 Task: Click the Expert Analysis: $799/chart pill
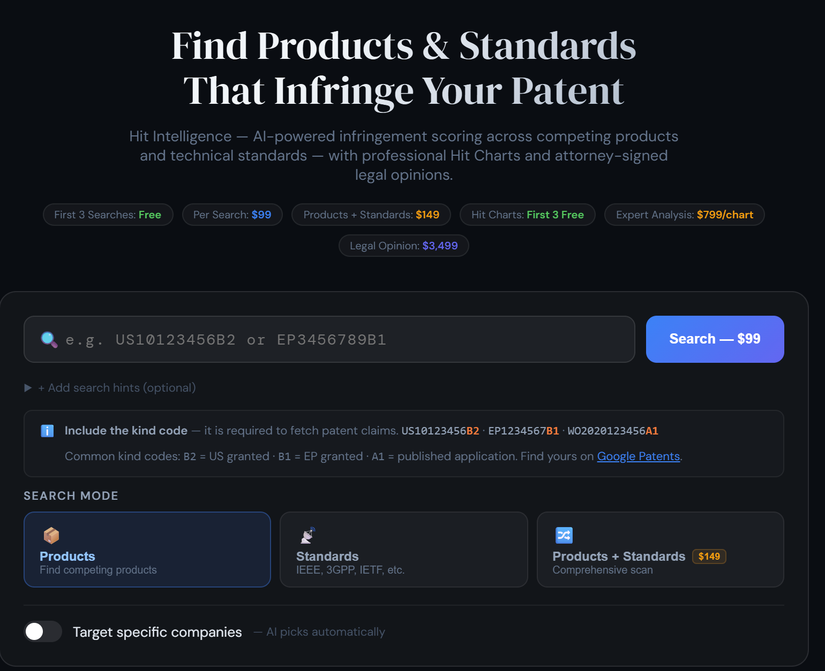(684, 215)
